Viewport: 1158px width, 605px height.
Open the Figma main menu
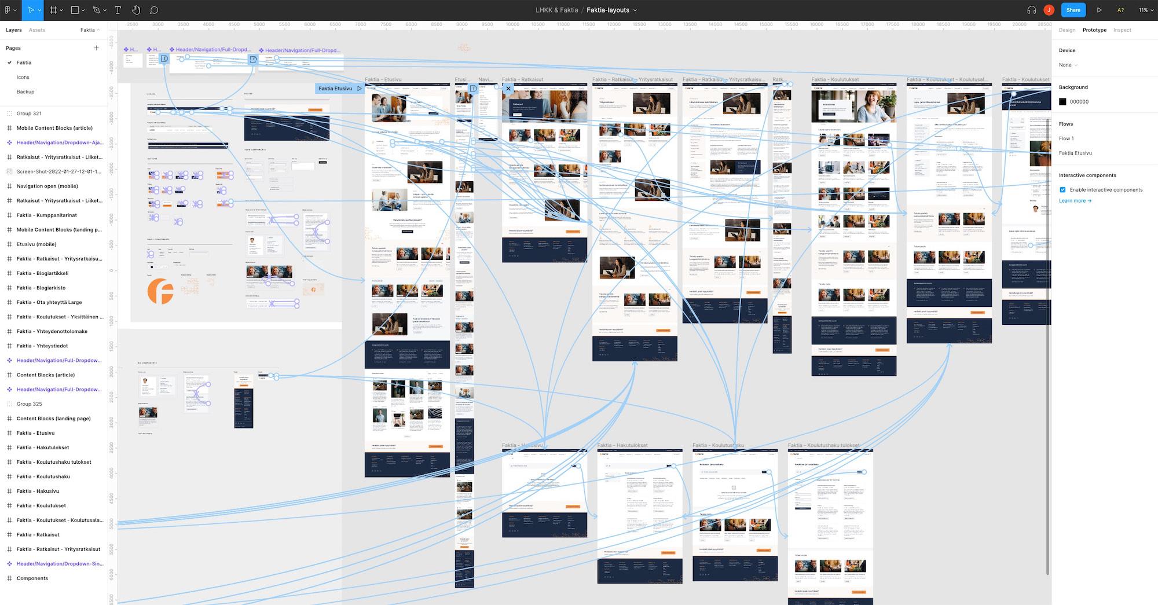click(9, 10)
